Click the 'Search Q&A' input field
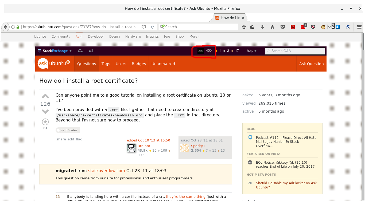The width and height of the screenshot is (365, 205). pyautogui.click(x=295, y=51)
